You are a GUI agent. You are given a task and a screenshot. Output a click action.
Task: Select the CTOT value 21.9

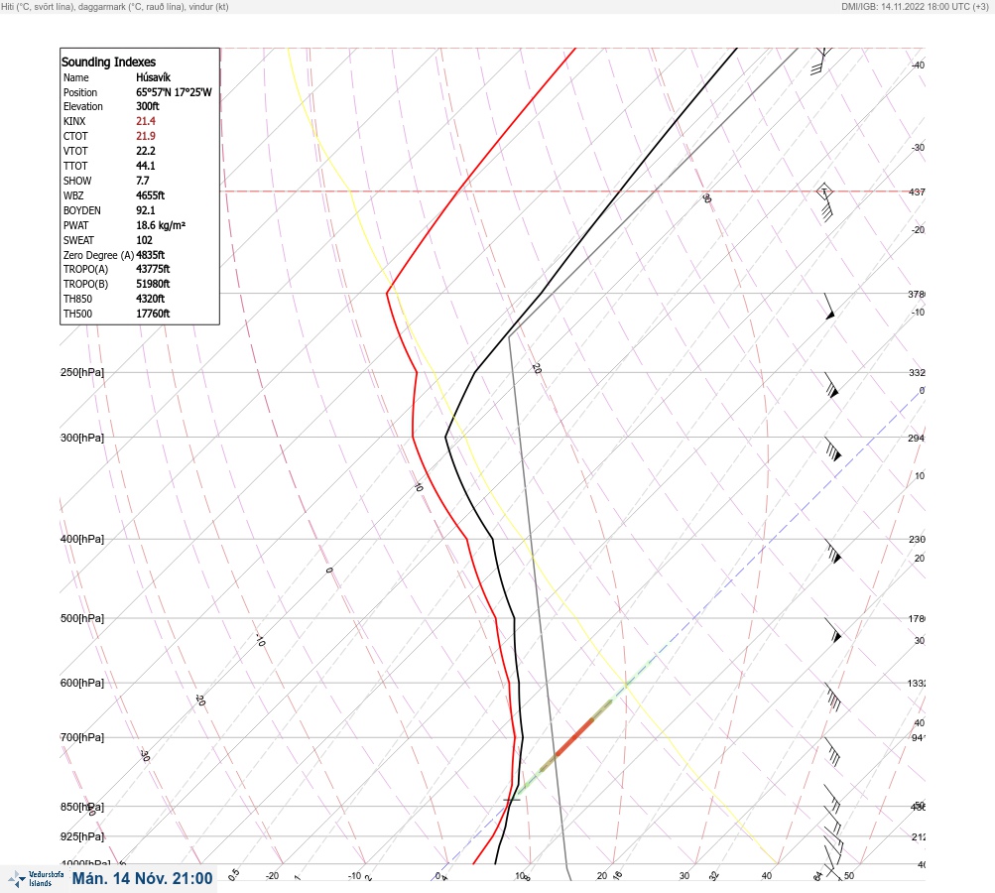click(145, 136)
